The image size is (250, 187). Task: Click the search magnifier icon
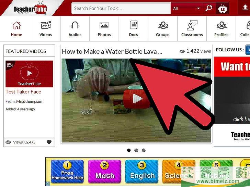(x=209, y=8)
